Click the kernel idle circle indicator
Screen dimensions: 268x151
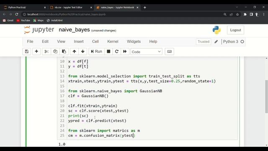[x=242, y=42]
